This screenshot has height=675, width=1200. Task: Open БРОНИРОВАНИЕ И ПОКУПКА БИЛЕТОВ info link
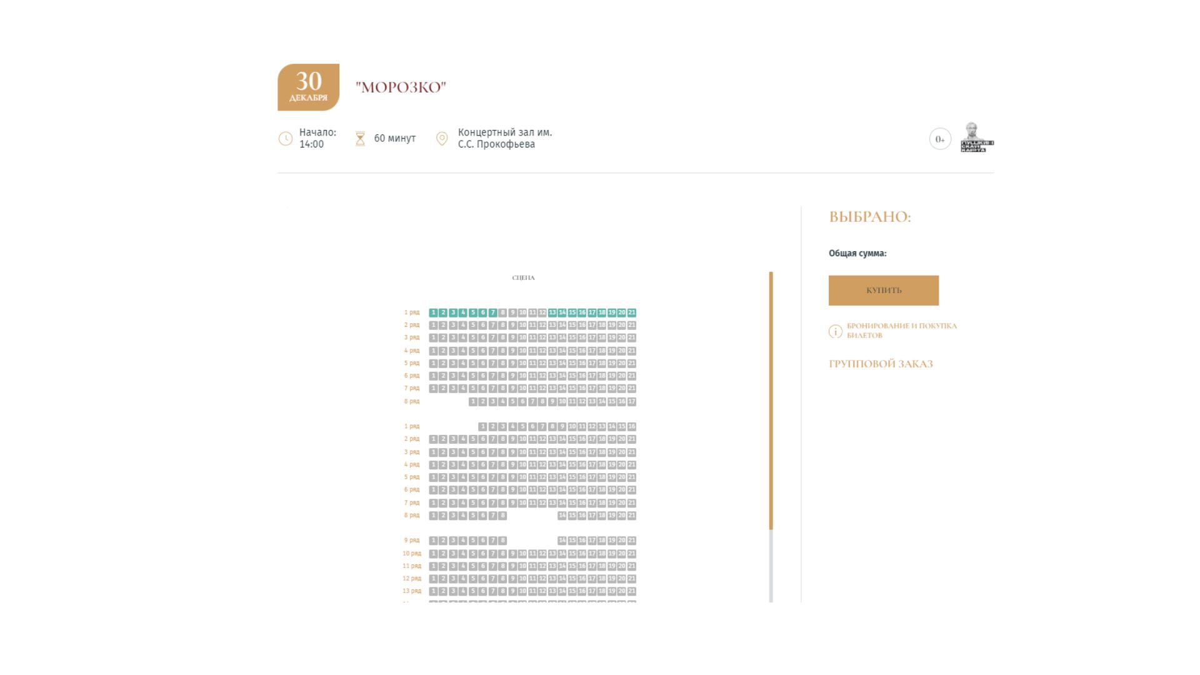point(901,331)
